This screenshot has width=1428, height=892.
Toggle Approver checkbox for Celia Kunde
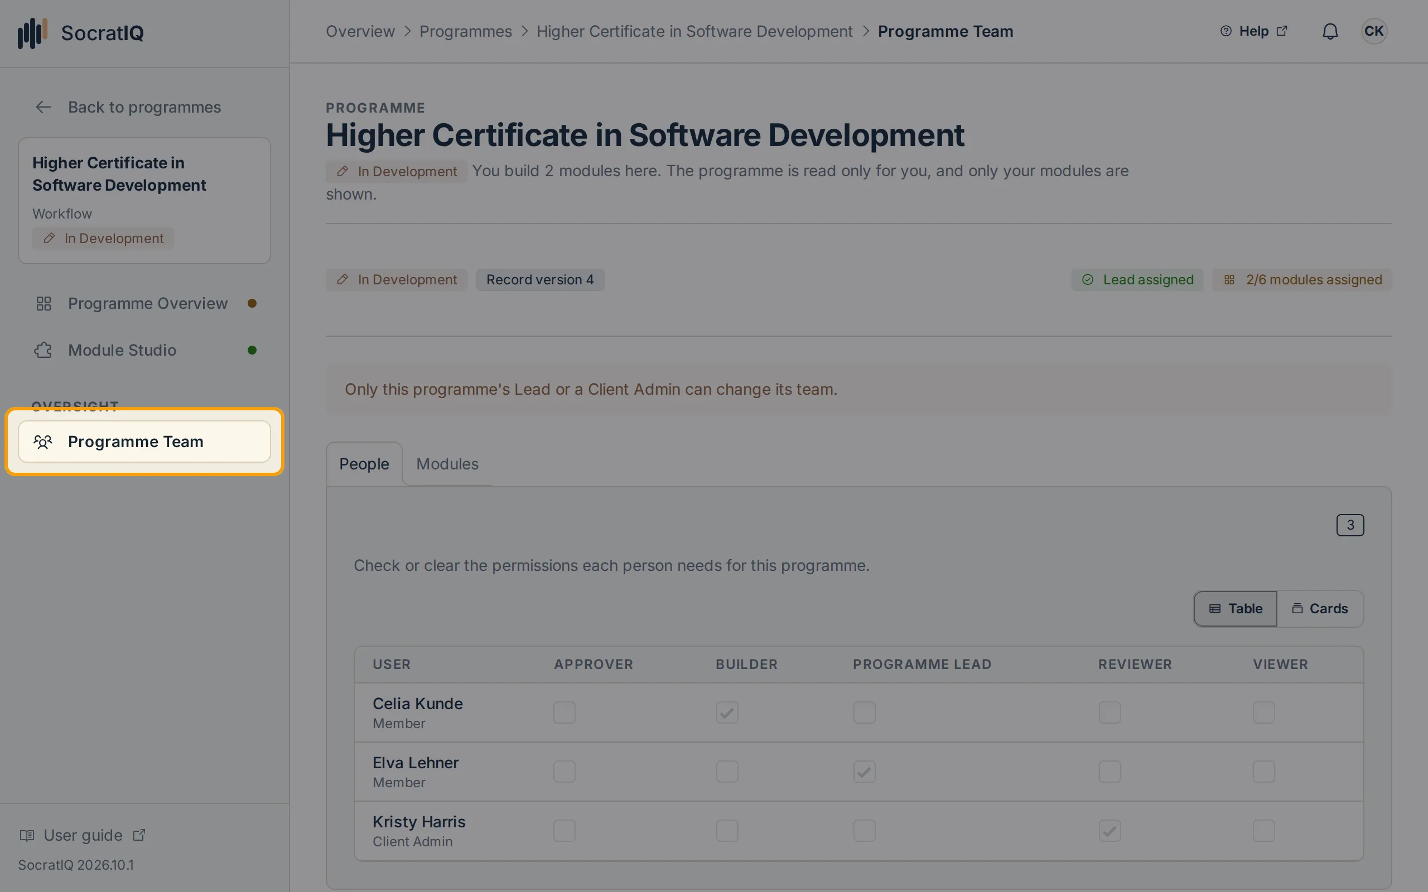[x=564, y=712]
